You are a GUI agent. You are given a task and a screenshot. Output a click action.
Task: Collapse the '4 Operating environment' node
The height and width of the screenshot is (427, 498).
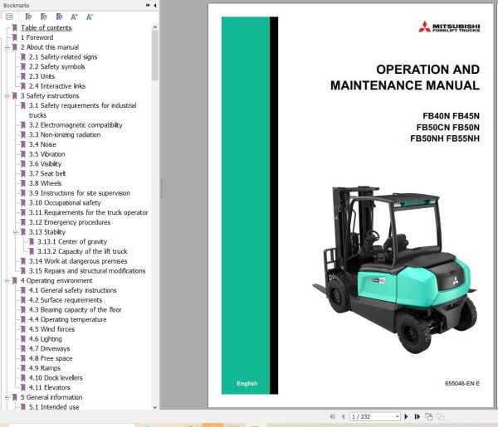(7, 281)
